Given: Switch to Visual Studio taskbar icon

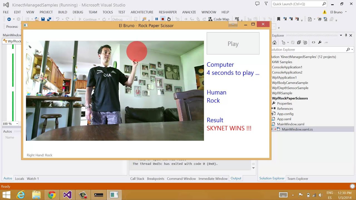Looking at the screenshot, I should [x=67, y=195].
